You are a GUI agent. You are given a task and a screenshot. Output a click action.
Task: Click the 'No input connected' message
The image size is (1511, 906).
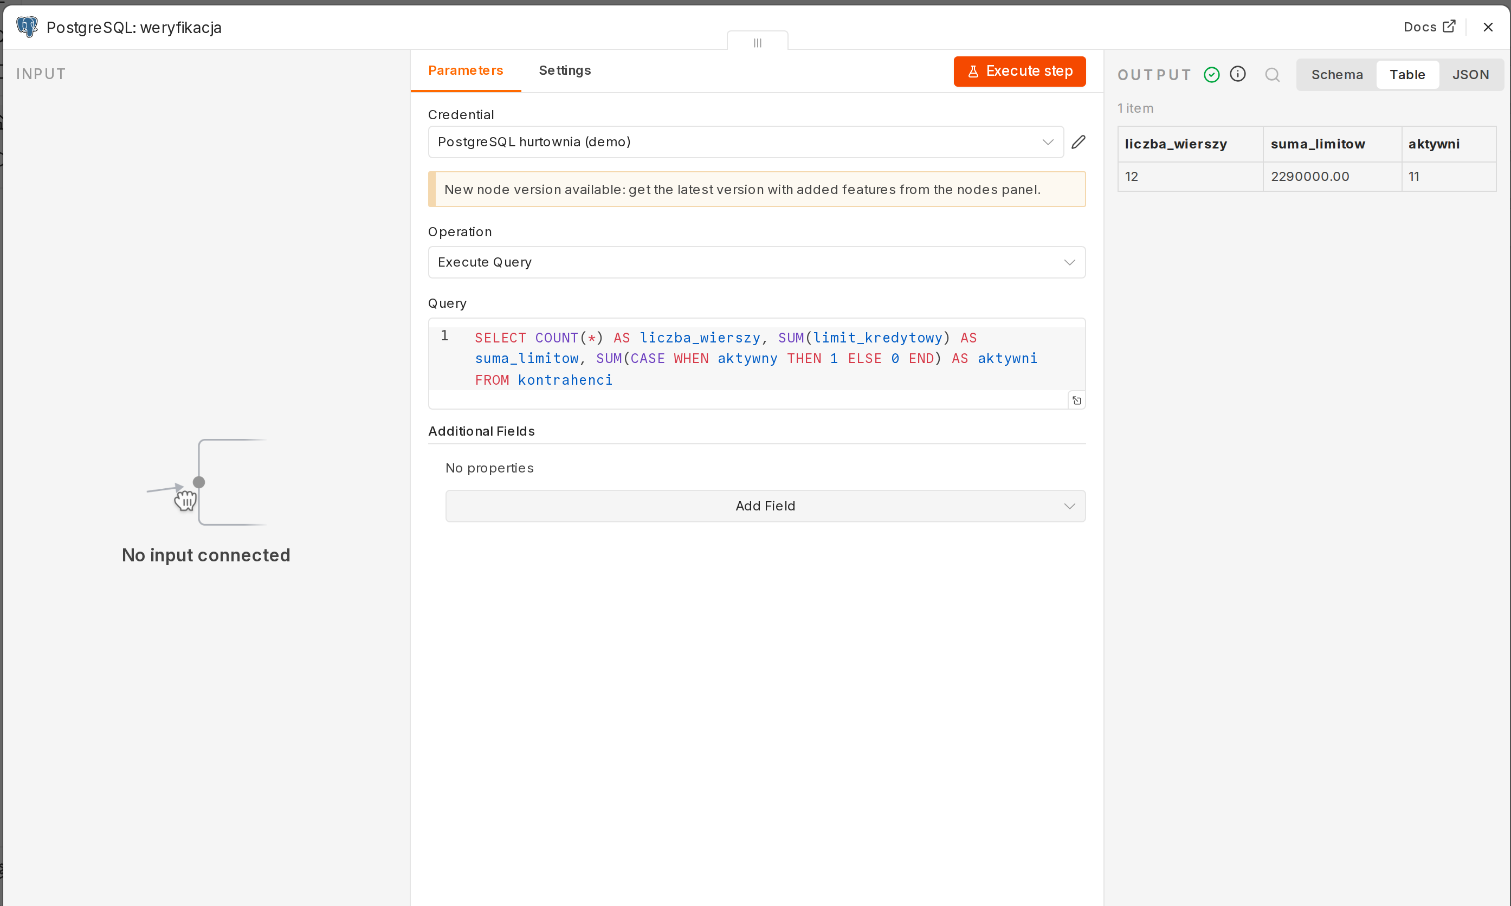[206, 555]
